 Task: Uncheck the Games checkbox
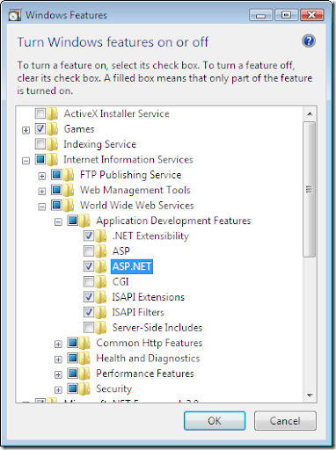[x=40, y=128]
